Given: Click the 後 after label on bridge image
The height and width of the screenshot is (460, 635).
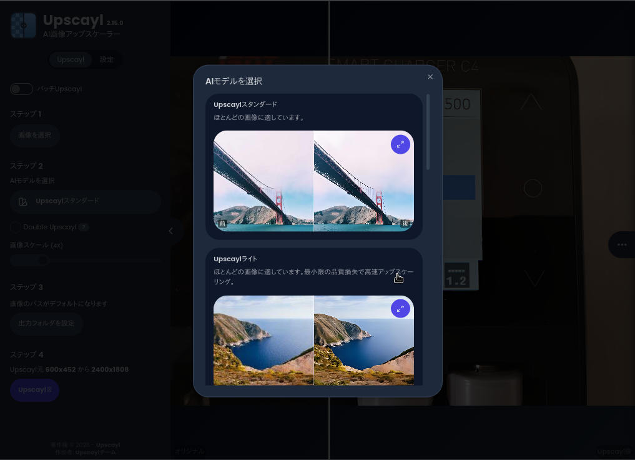Looking at the screenshot, I should (405, 224).
